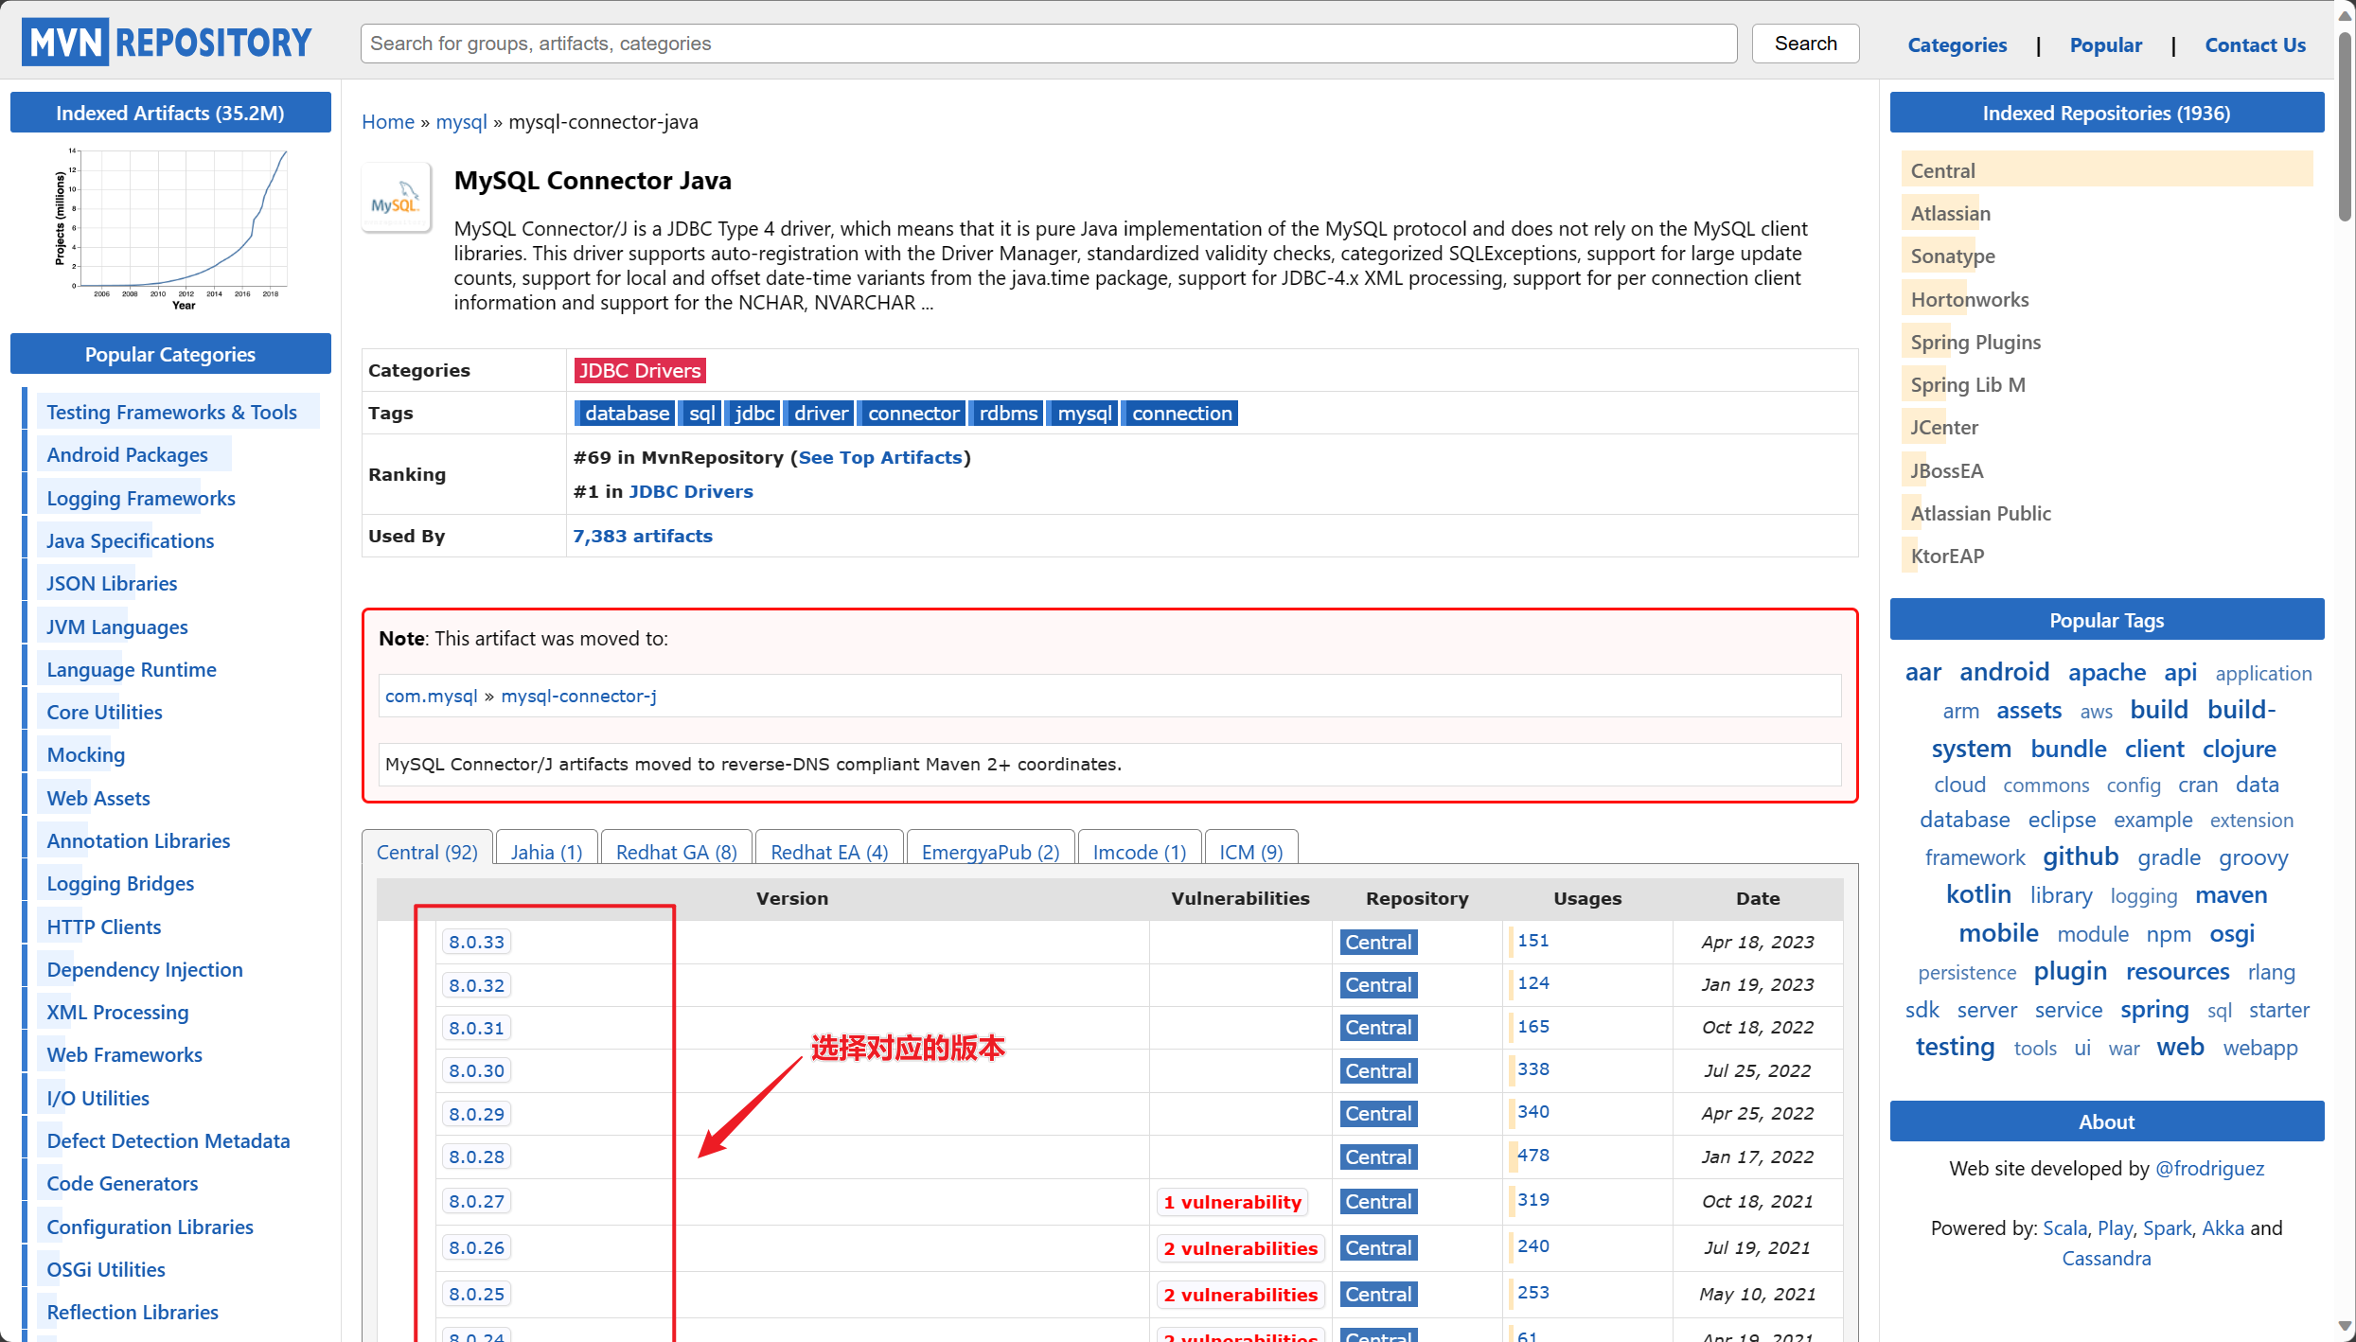Select the connection tag
Screen dimensions: 2356x1342
[x=1181, y=413]
